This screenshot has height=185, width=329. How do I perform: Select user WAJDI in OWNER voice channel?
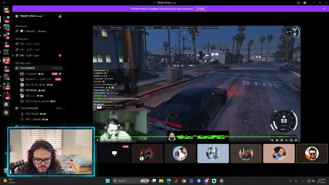click(x=41, y=74)
